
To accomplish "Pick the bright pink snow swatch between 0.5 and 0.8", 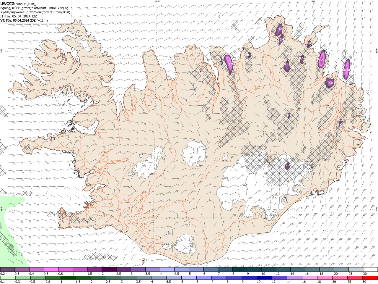I will click(51, 270).
